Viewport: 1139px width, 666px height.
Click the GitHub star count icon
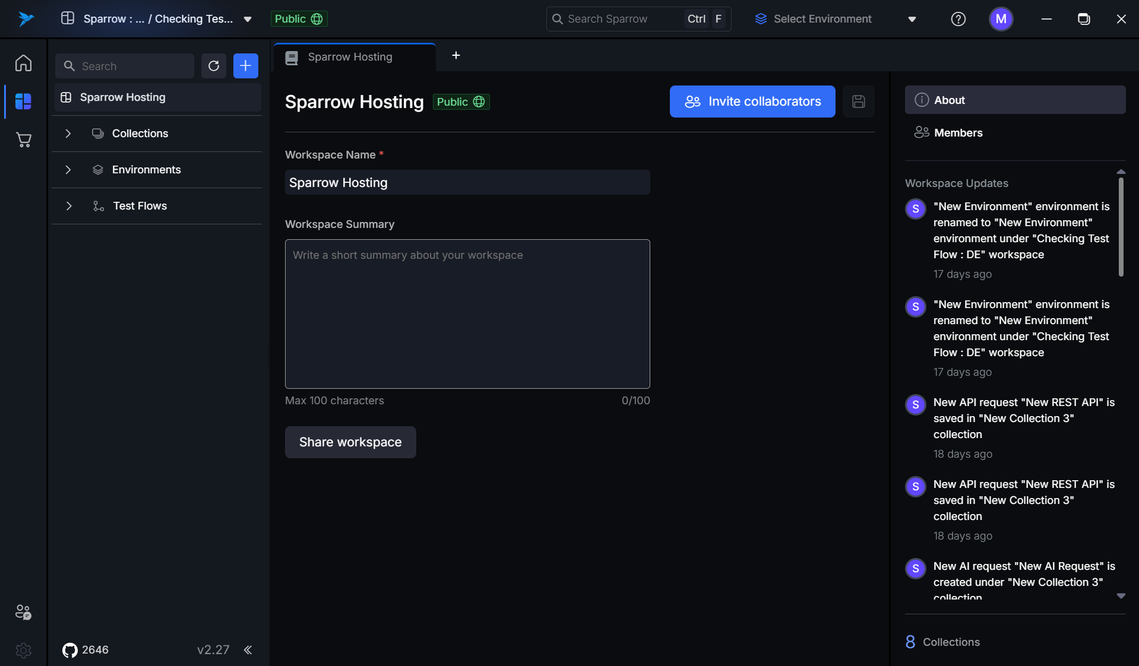70,650
